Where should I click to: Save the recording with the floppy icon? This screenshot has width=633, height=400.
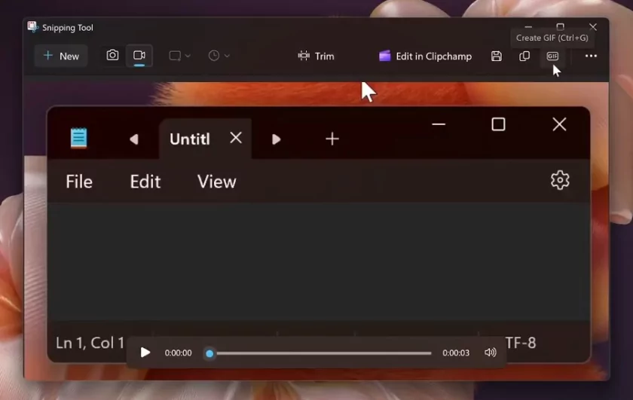(x=496, y=56)
